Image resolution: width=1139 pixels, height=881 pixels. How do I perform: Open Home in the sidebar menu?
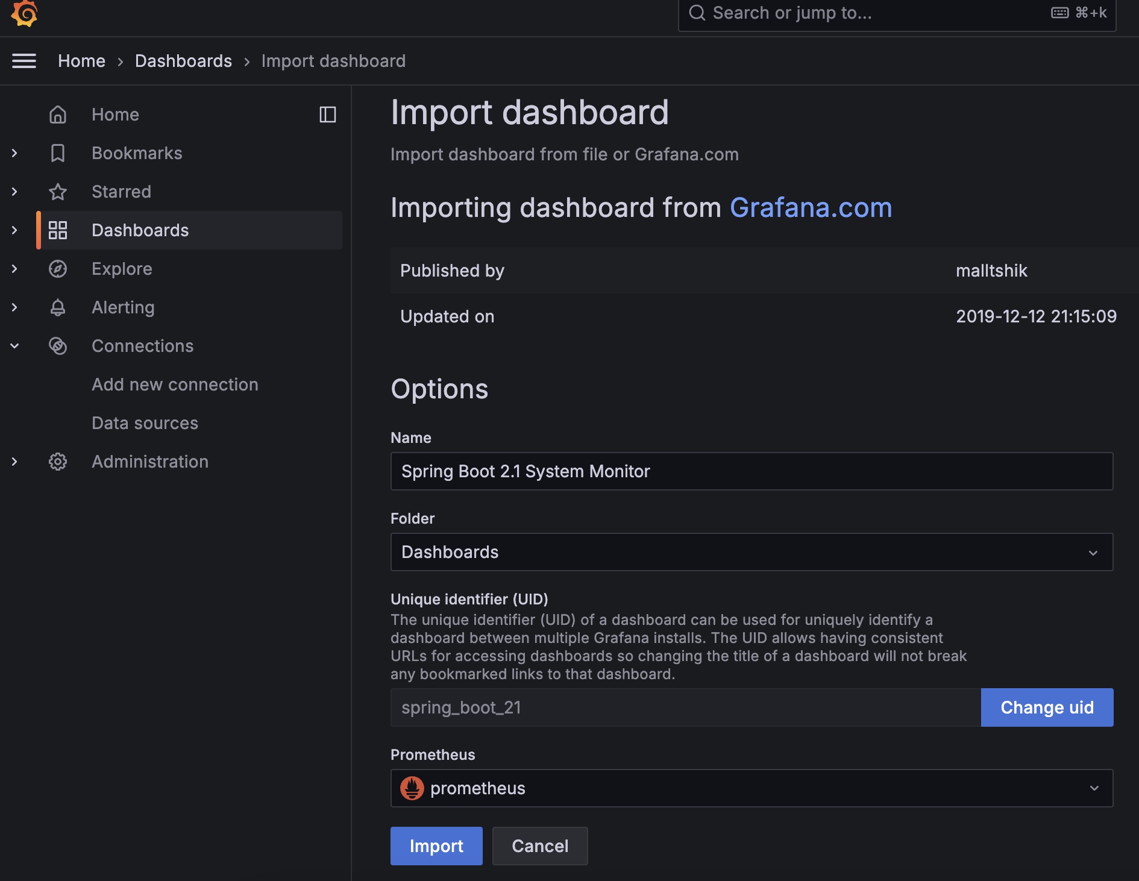tap(115, 114)
